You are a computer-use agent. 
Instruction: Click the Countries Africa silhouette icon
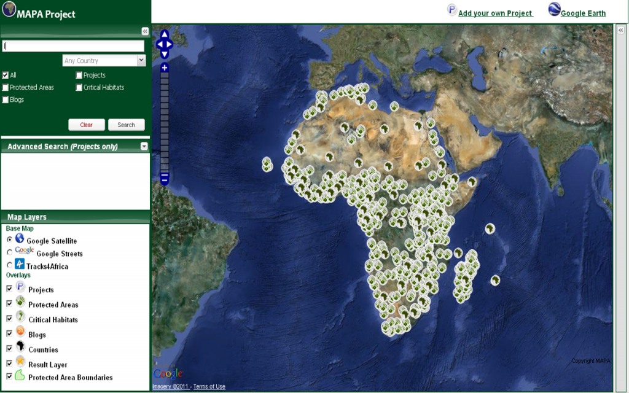click(20, 346)
